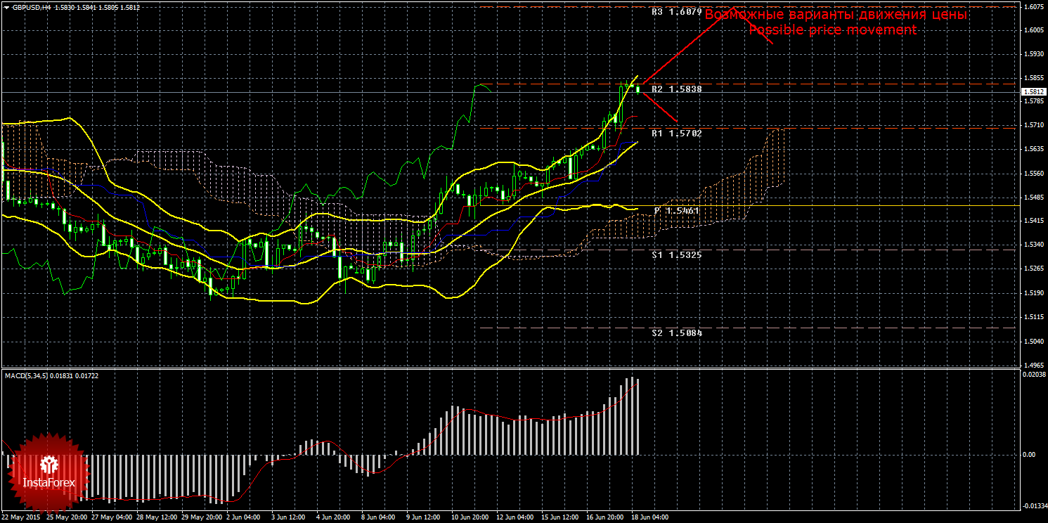
Task: Select the R2 1.5838 resistance label
Action: tap(677, 89)
